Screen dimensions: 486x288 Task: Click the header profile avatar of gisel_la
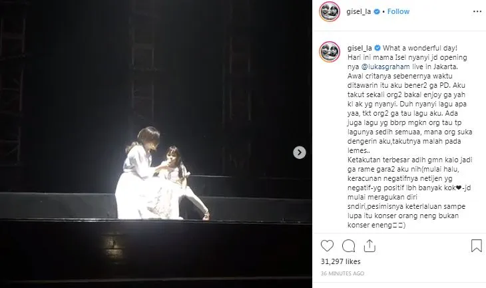[330, 11]
